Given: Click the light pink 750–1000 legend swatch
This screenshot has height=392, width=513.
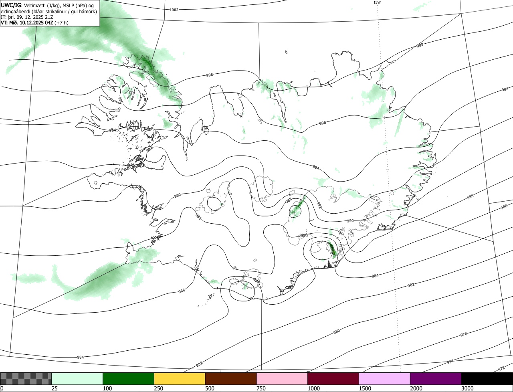Looking at the screenshot, I should (282, 379).
